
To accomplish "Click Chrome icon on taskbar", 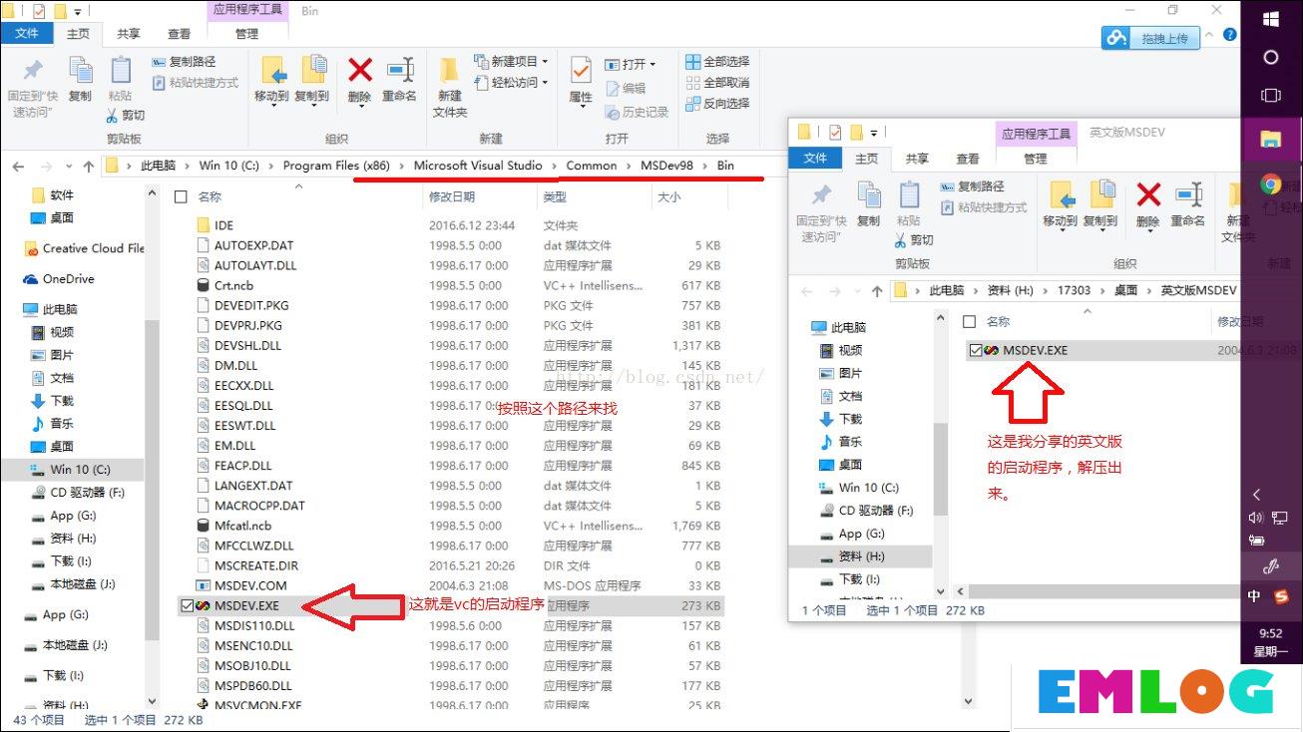I will (1271, 183).
